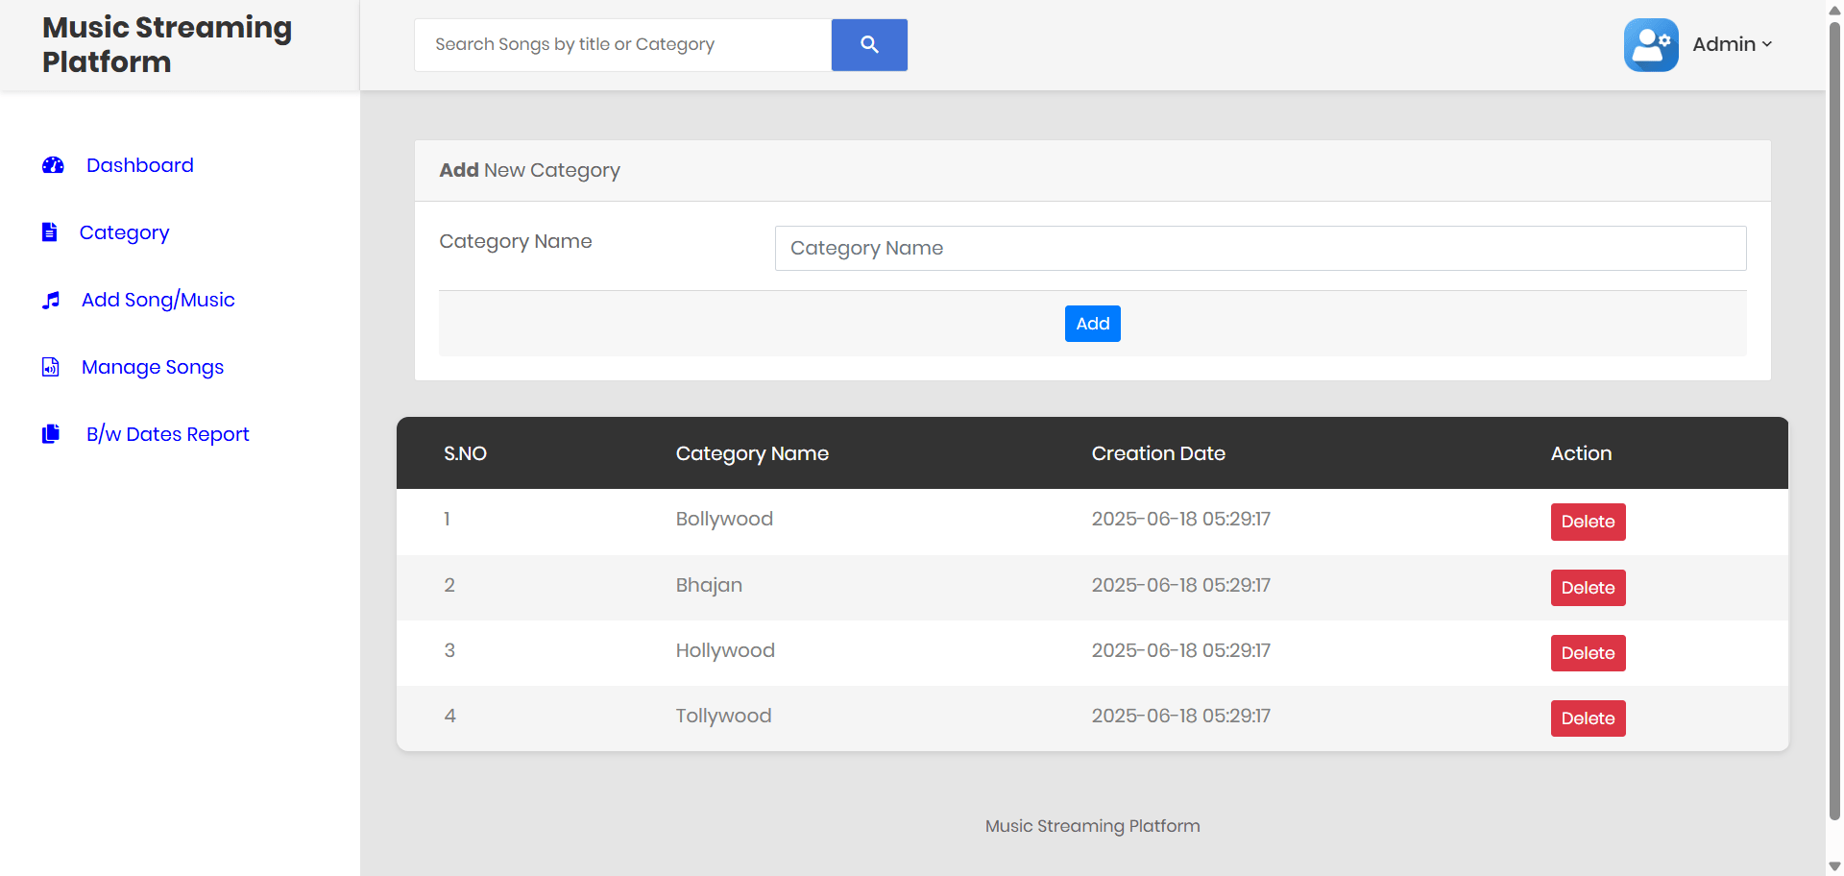Screen dimensions: 1844x876
Task: Go to B/w Dates Report
Action: point(167,433)
